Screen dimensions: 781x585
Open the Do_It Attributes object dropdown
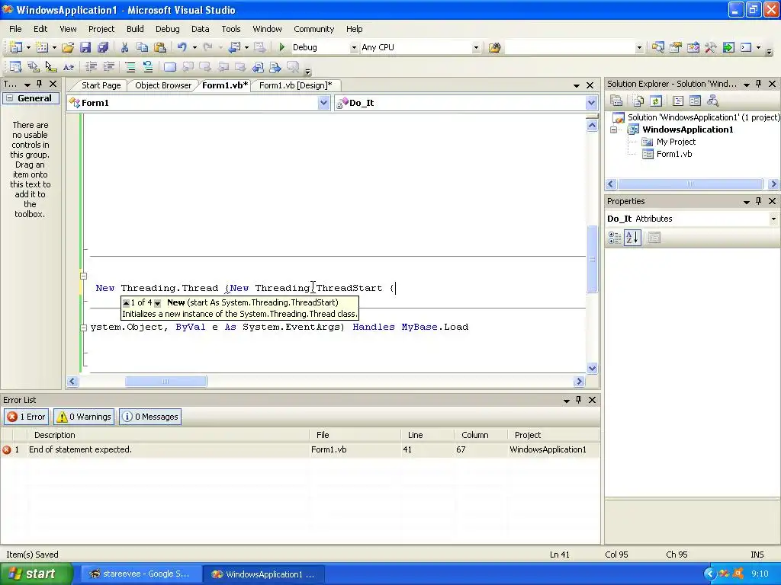click(773, 219)
